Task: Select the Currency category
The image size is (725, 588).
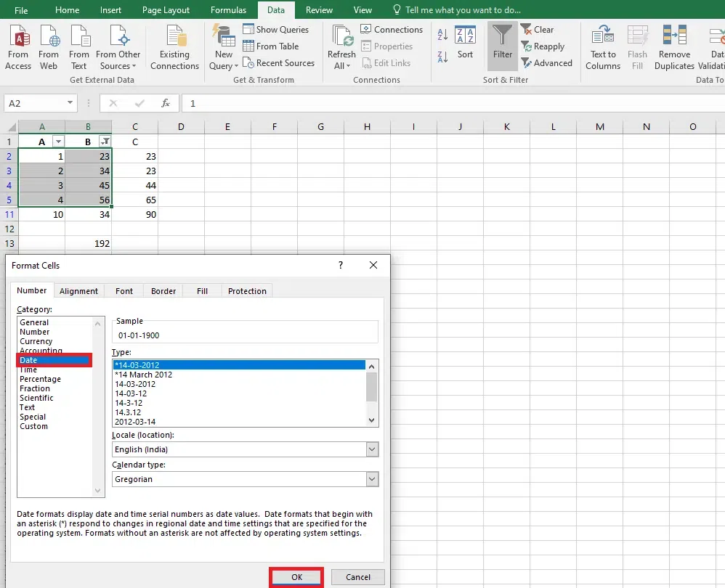Action: (x=36, y=341)
